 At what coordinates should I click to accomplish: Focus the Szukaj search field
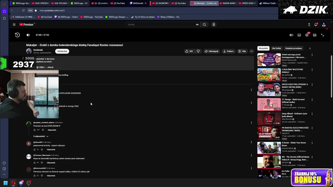161,24
